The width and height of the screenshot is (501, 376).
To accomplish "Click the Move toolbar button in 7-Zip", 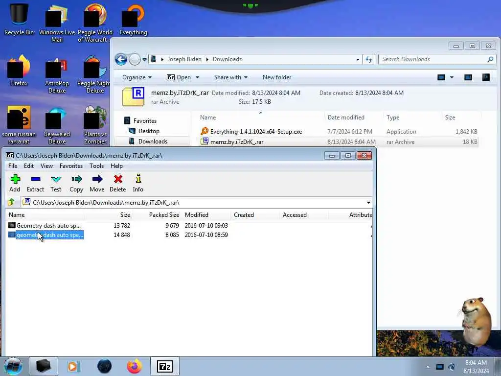I will [x=97, y=183].
